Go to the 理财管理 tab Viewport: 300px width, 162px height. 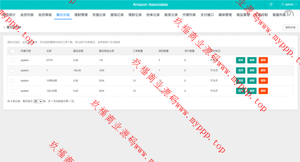(81, 15)
